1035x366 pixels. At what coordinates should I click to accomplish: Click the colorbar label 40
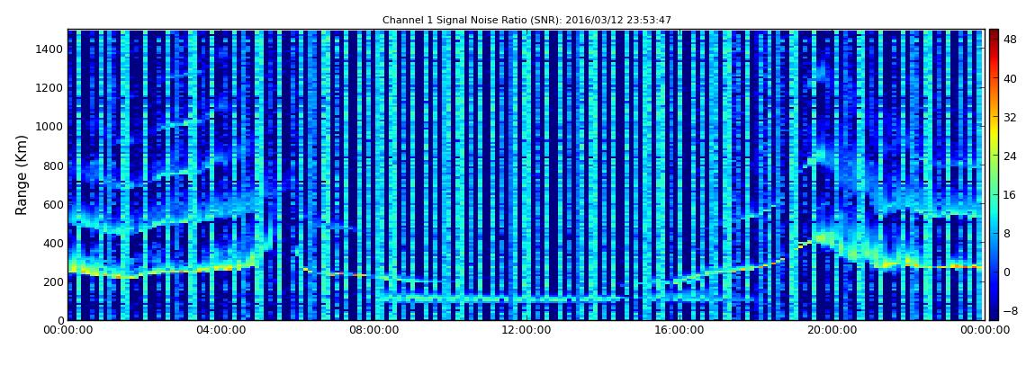click(x=1009, y=78)
